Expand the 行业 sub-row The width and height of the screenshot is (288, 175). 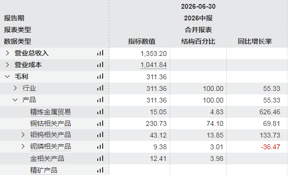point(15,88)
